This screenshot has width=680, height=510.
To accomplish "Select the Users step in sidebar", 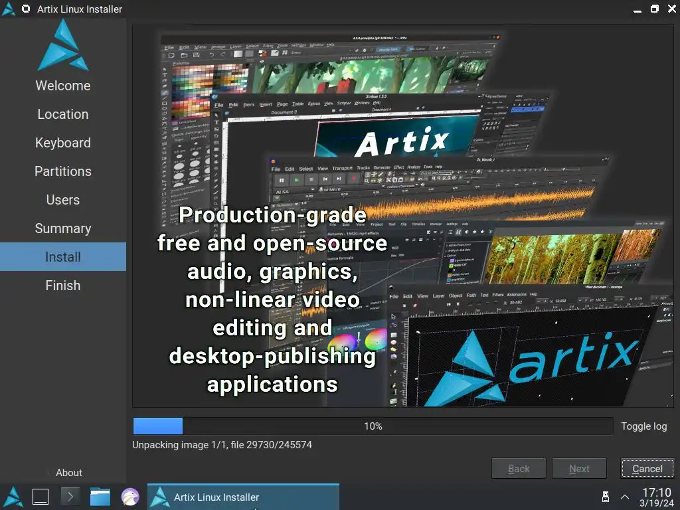I will 63,200.
